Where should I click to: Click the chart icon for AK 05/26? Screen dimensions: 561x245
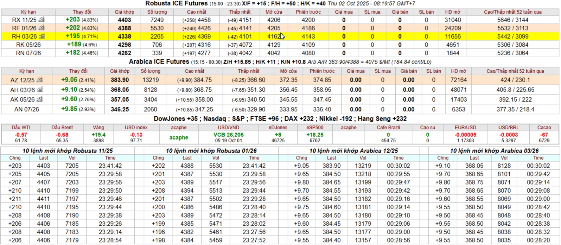pyautogui.click(x=40, y=99)
